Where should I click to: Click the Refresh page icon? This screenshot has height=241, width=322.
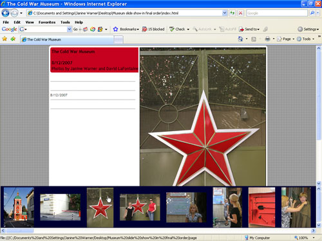(x=232, y=13)
